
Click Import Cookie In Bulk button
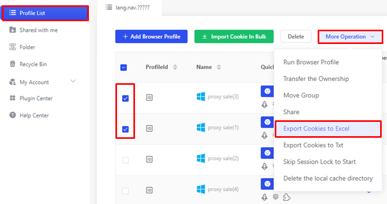(234, 37)
